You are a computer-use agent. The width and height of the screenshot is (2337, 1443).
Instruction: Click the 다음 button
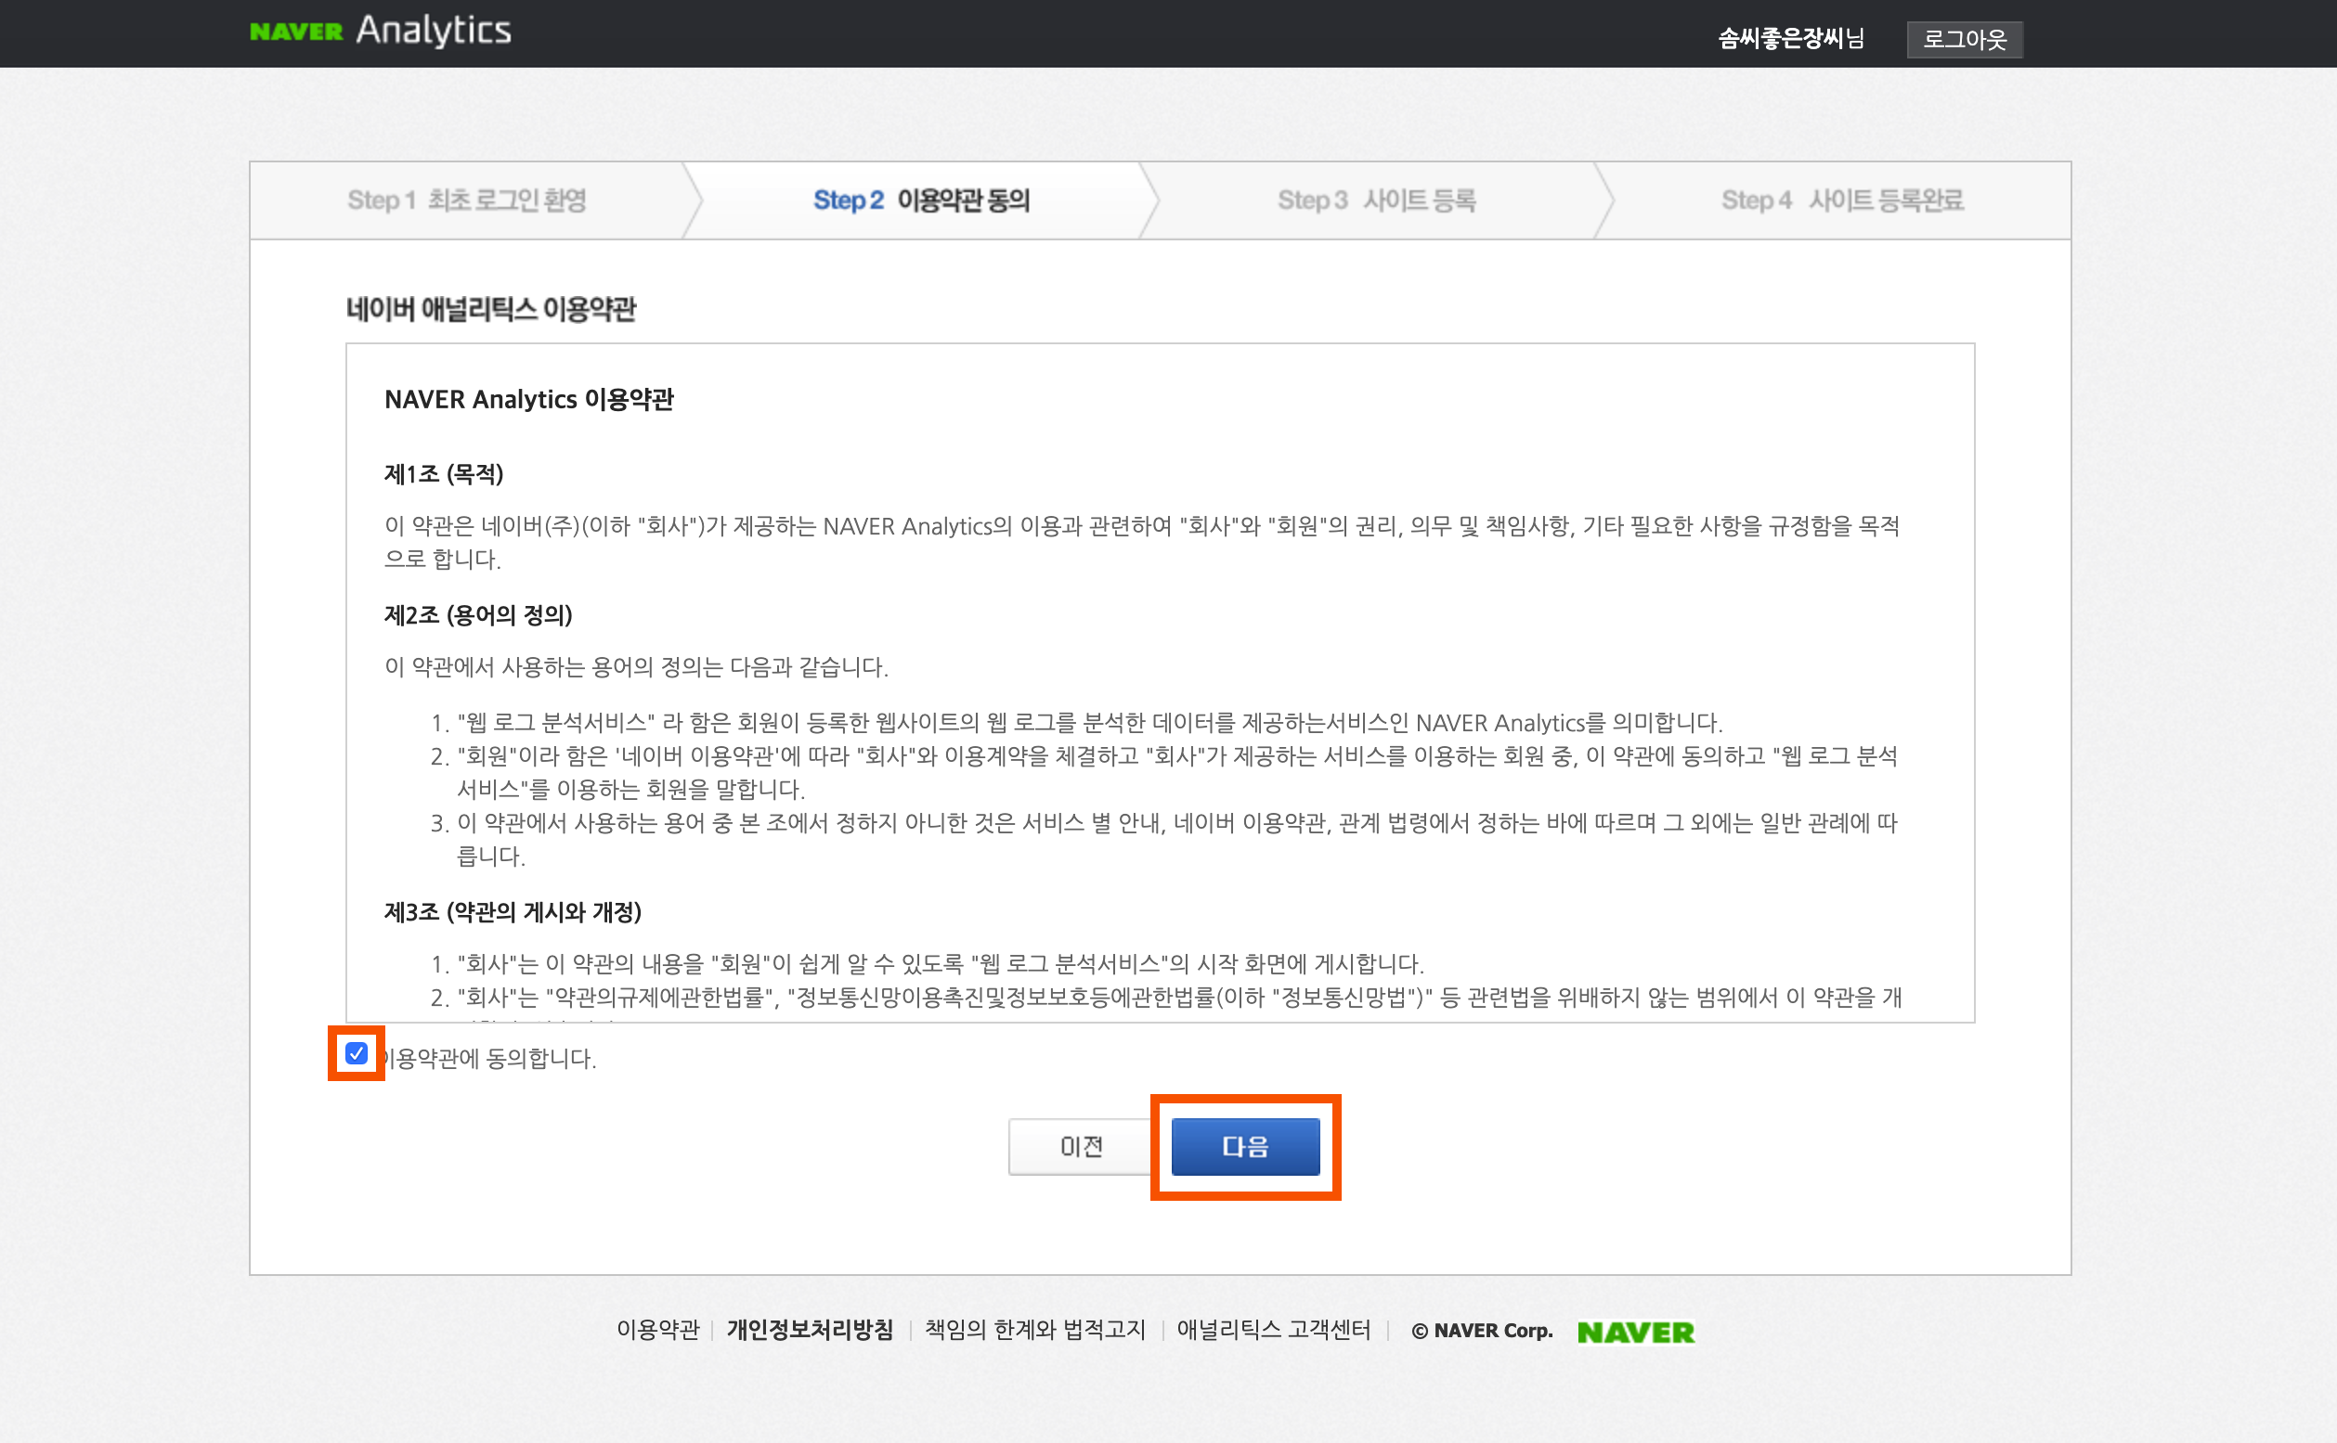pos(1245,1146)
